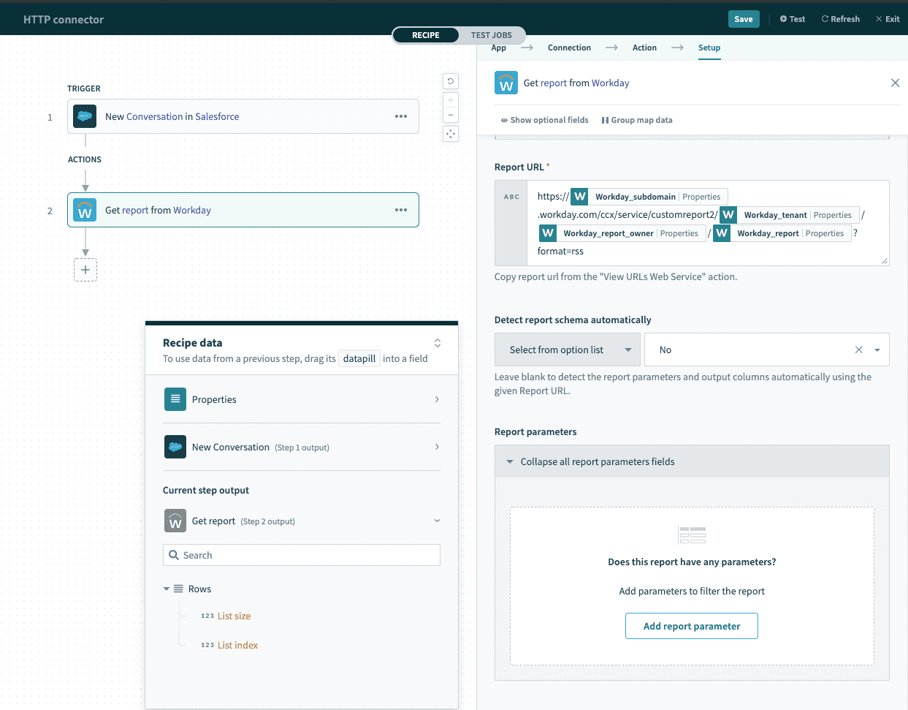The height and width of the screenshot is (710, 908).
Task: Toggle Group map data
Action: 637,120
